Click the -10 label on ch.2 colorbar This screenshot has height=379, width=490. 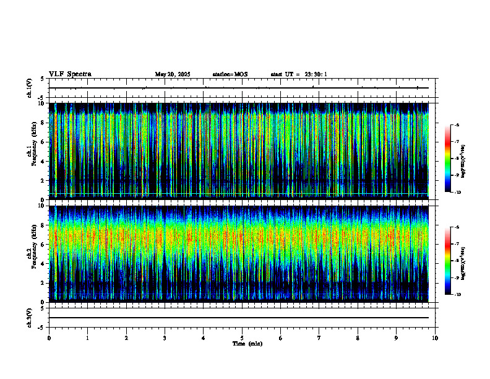[x=457, y=295]
